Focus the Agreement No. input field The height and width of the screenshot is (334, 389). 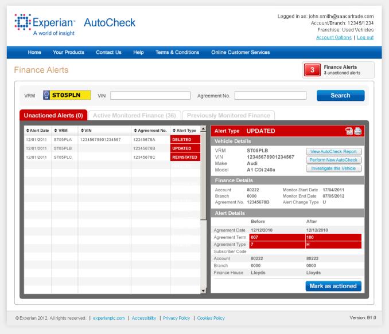pyautogui.click(x=270, y=96)
